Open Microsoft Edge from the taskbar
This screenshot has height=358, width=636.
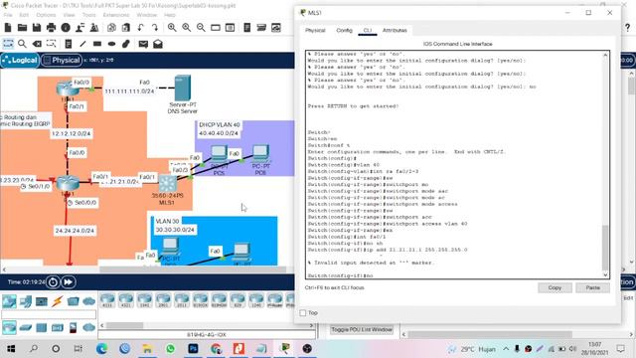point(101,349)
